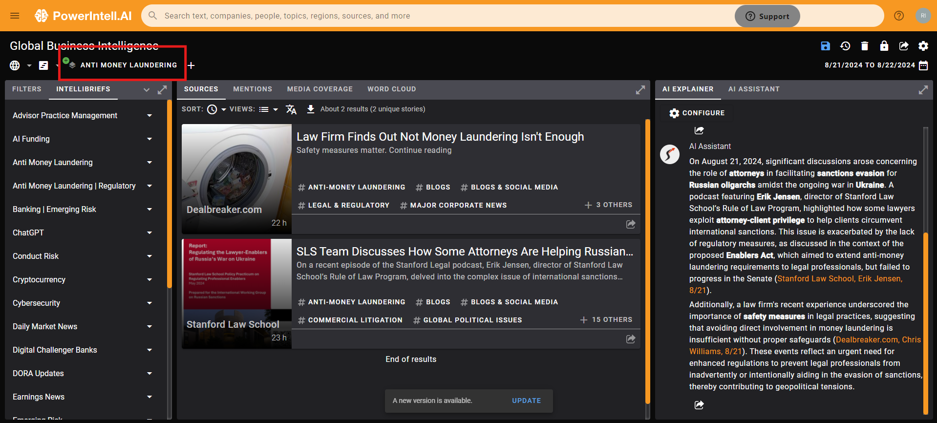937x423 pixels.
Task: Click the Stanford report article thumbnail
Action: click(x=236, y=294)
